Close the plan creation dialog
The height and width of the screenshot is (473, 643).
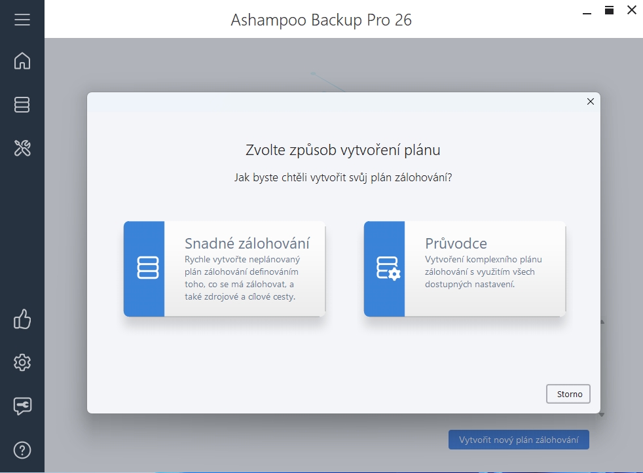pos(591,101)
